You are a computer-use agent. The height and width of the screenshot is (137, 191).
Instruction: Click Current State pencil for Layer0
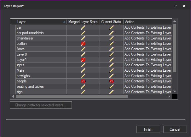[112, 54]
